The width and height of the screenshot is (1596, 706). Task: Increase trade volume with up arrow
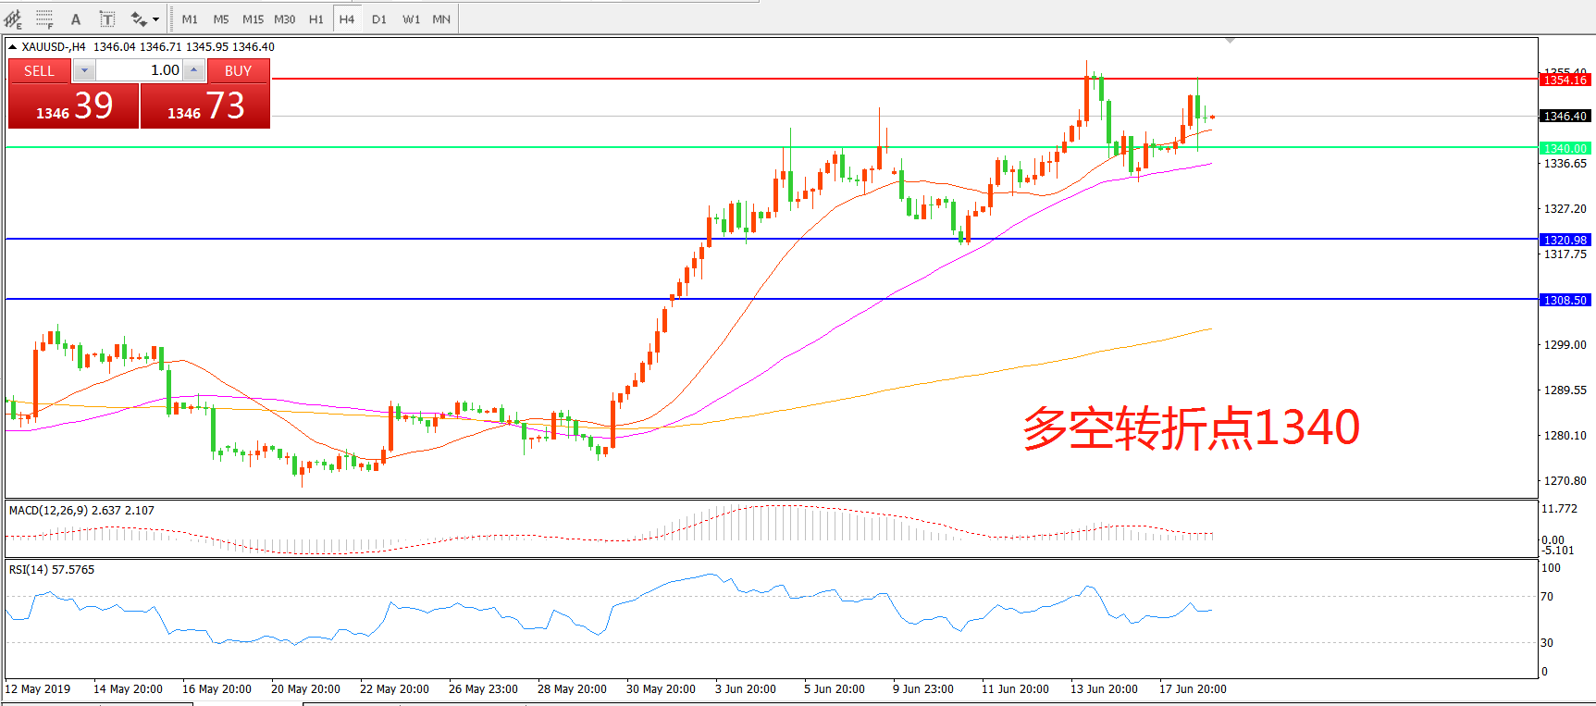tap(193, 70)
